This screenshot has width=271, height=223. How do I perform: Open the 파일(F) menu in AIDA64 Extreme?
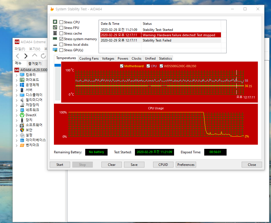pos(20,49)
